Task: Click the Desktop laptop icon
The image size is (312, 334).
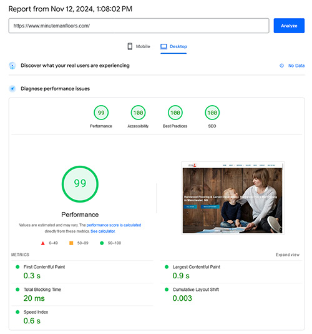Action: tap(163, 46)
